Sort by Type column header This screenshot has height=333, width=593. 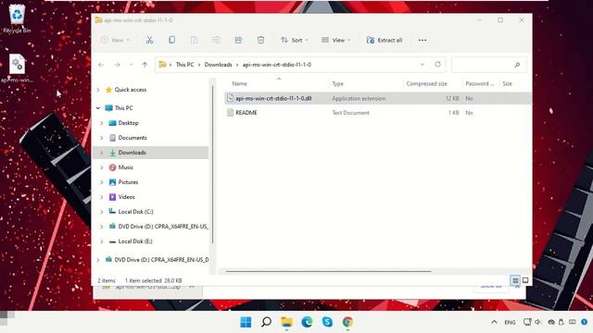click(x=337, y=84)
